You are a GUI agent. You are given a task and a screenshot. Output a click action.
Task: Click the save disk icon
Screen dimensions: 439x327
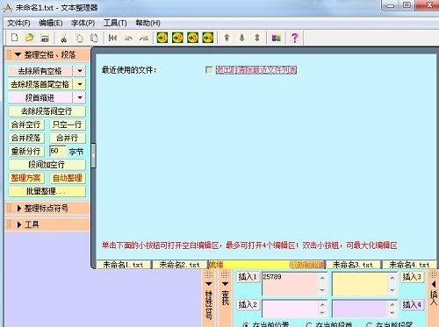[45, 38]
